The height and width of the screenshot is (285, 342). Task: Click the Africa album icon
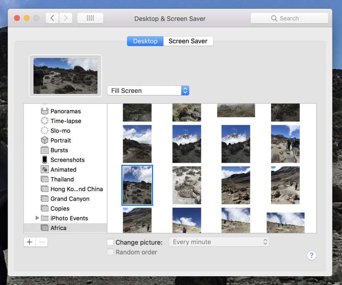45,228
